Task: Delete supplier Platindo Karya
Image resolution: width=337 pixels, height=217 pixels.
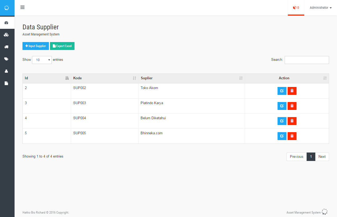Action: point(292,106)
